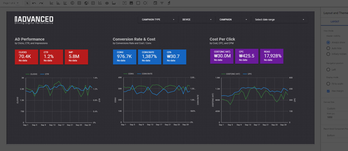
Task: Insert a table chart from the toolbar
Action: [x=79, y=3]
